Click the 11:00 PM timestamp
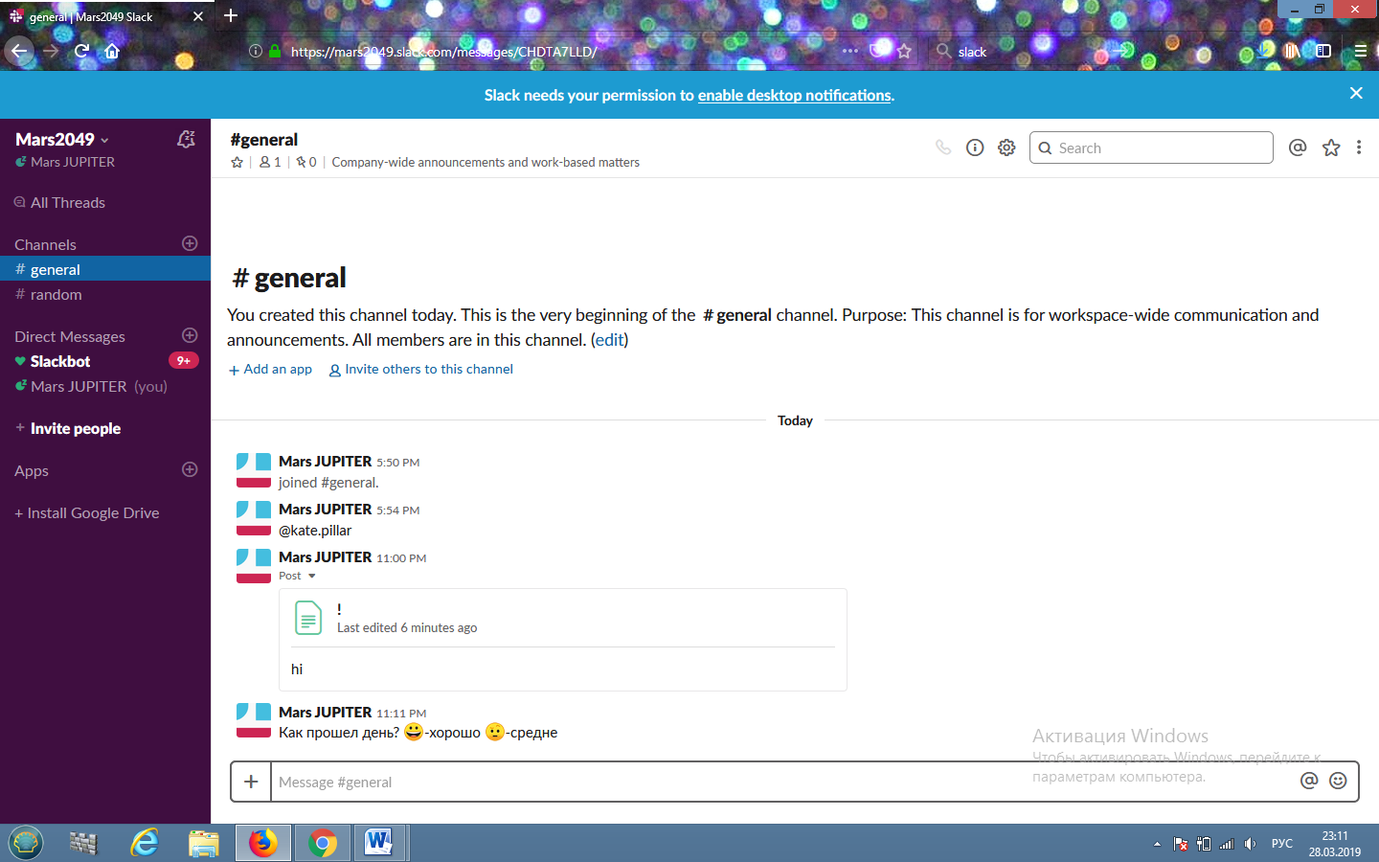The image size is (1379, 862). pyautogui.click(x=401, y=558)
